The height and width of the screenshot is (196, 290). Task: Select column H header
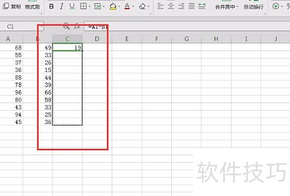(x=216, y=39)
